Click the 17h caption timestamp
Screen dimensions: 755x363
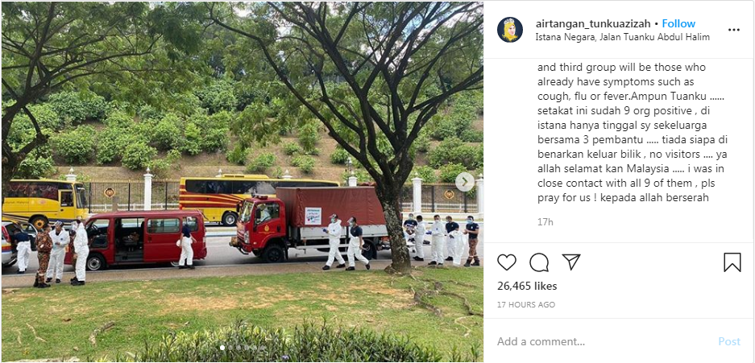(x=545, y=222)
